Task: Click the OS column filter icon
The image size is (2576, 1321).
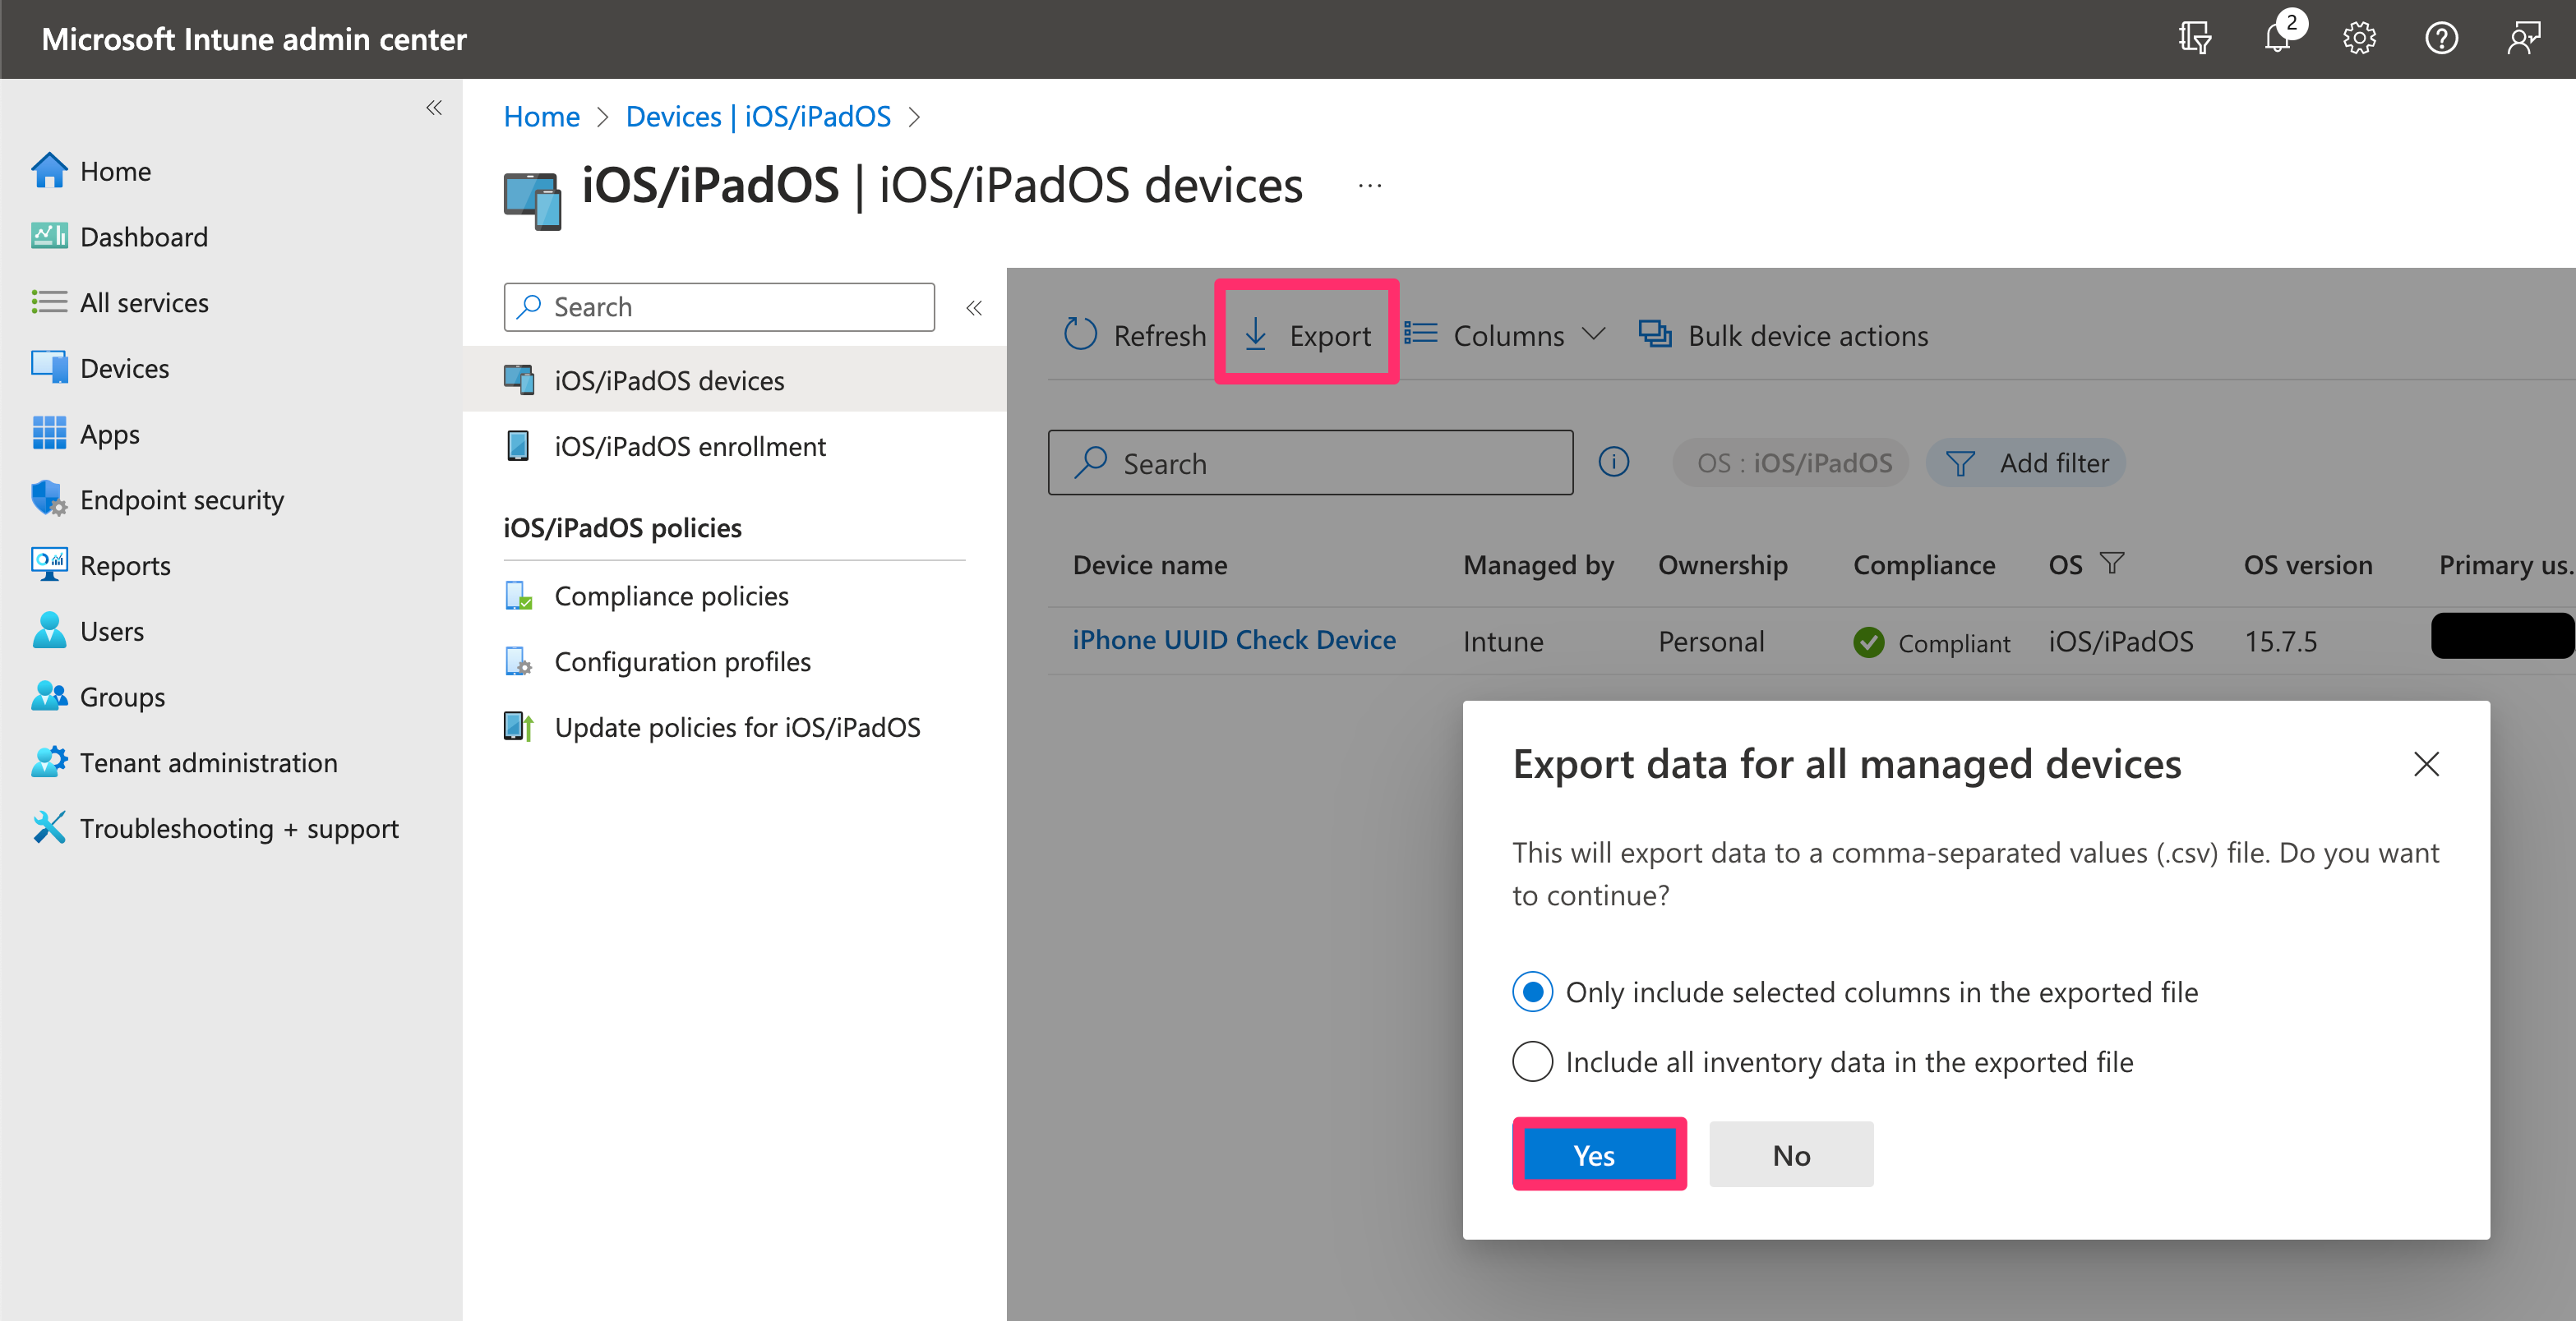Action: click(2112, 564)
